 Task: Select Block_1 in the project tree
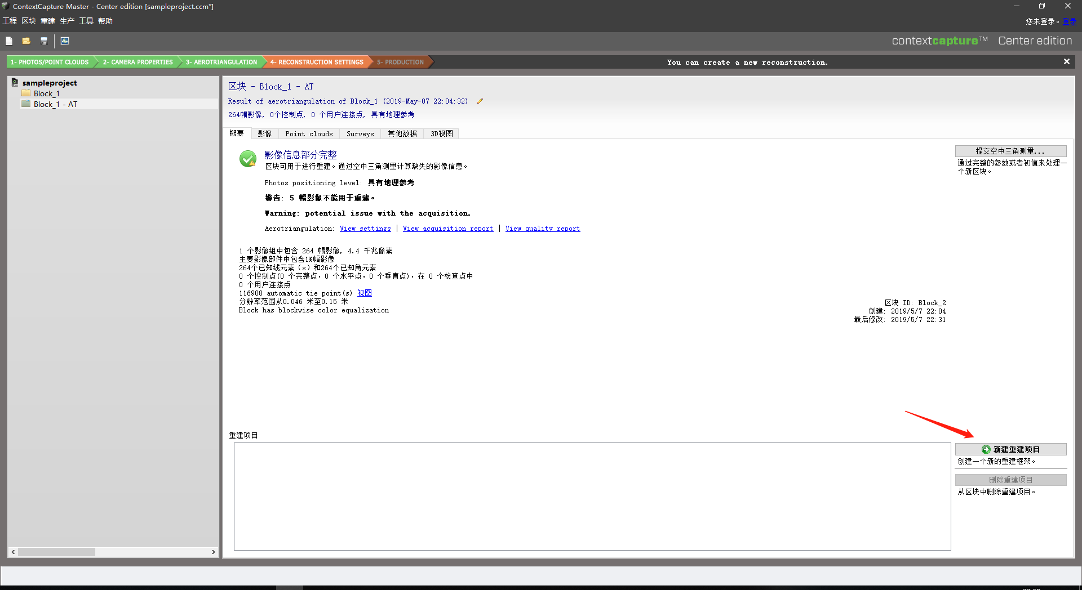(x=46, y=93)
